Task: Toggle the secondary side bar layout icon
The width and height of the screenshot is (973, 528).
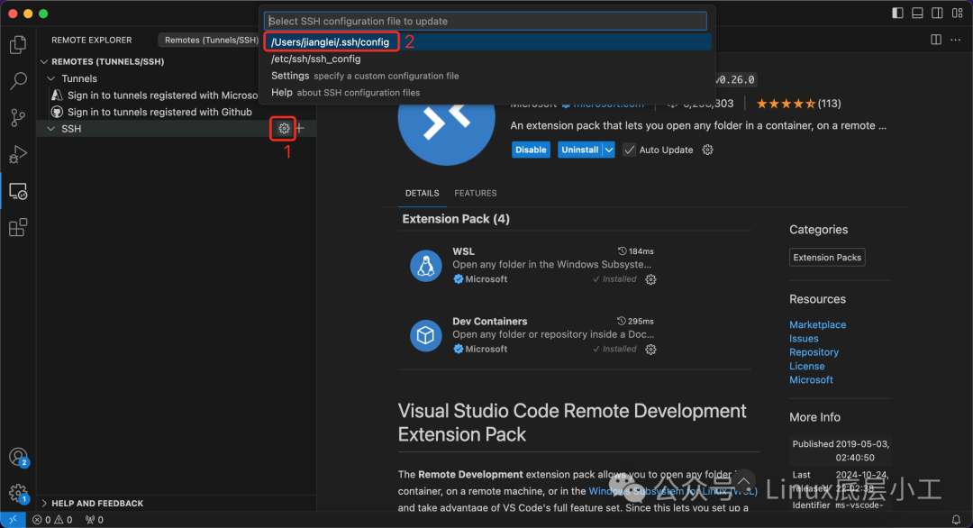Action: pyautogui.click(x=937, y=13)
